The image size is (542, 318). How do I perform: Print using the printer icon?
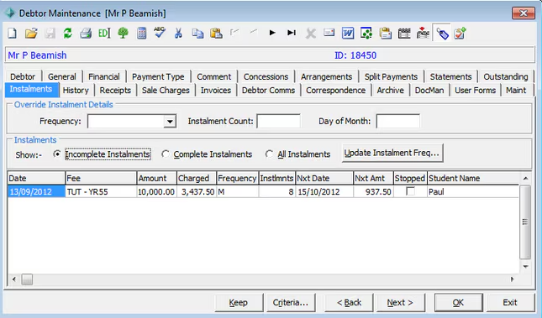click(x=86, y=34)
